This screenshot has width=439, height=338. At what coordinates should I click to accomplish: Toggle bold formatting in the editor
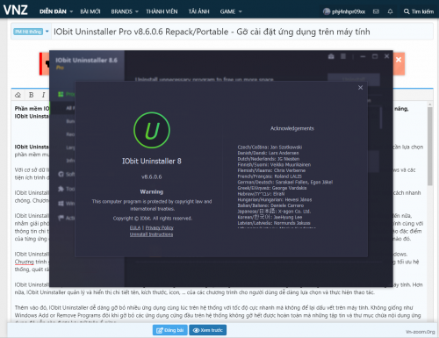point(32,95)
